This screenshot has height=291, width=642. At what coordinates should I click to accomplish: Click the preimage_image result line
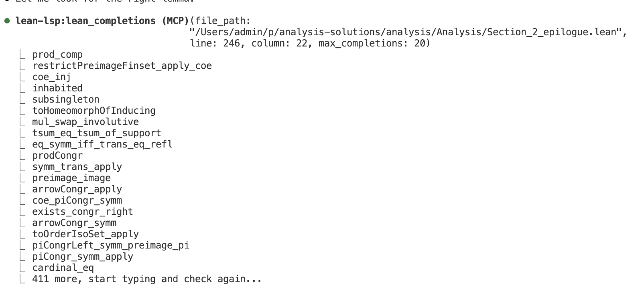(x=71, y=178)
